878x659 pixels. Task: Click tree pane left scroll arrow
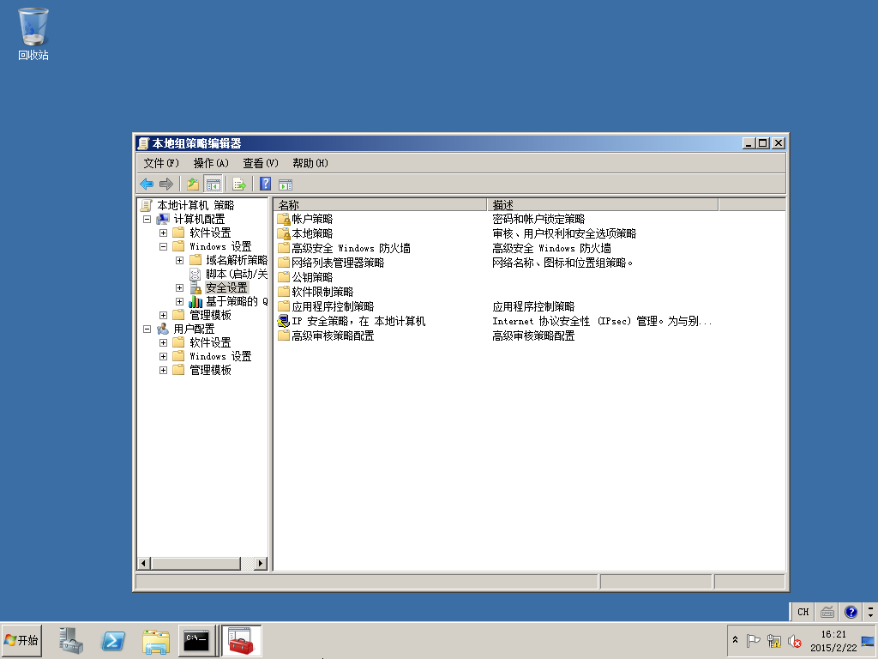144,563
